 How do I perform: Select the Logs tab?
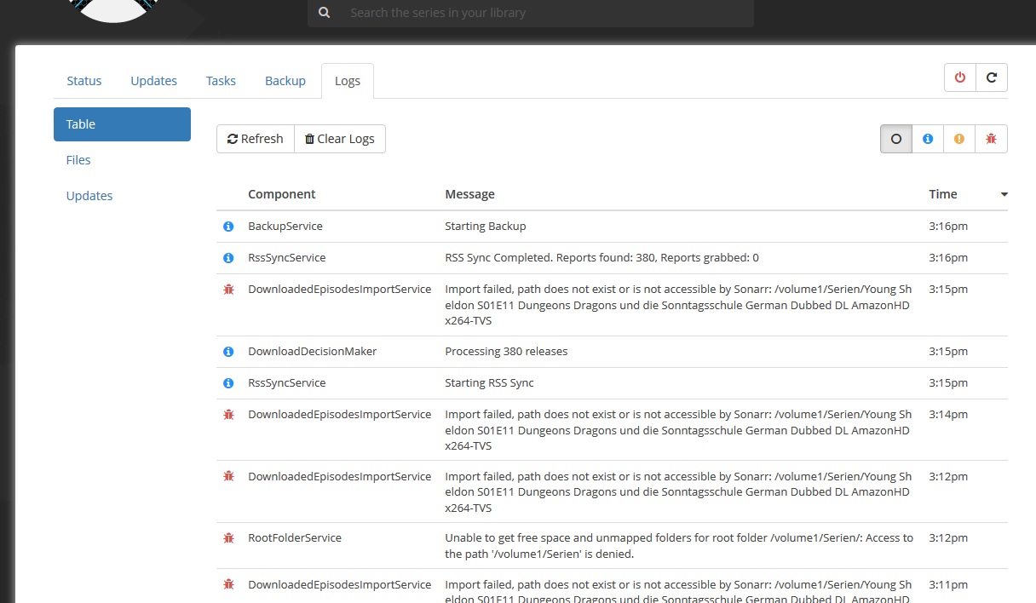pyautogui.click(x=348, y=81)
